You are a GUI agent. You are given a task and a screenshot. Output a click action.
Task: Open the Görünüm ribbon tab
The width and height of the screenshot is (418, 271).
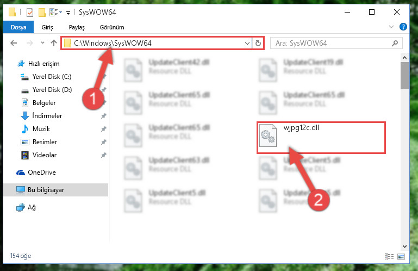[112, 27]
